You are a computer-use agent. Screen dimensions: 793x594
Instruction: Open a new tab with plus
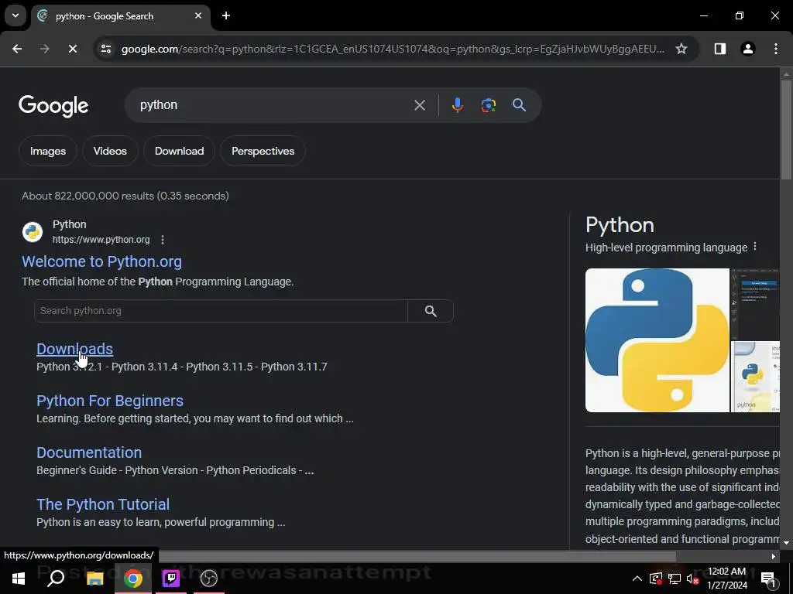(226, 15)
